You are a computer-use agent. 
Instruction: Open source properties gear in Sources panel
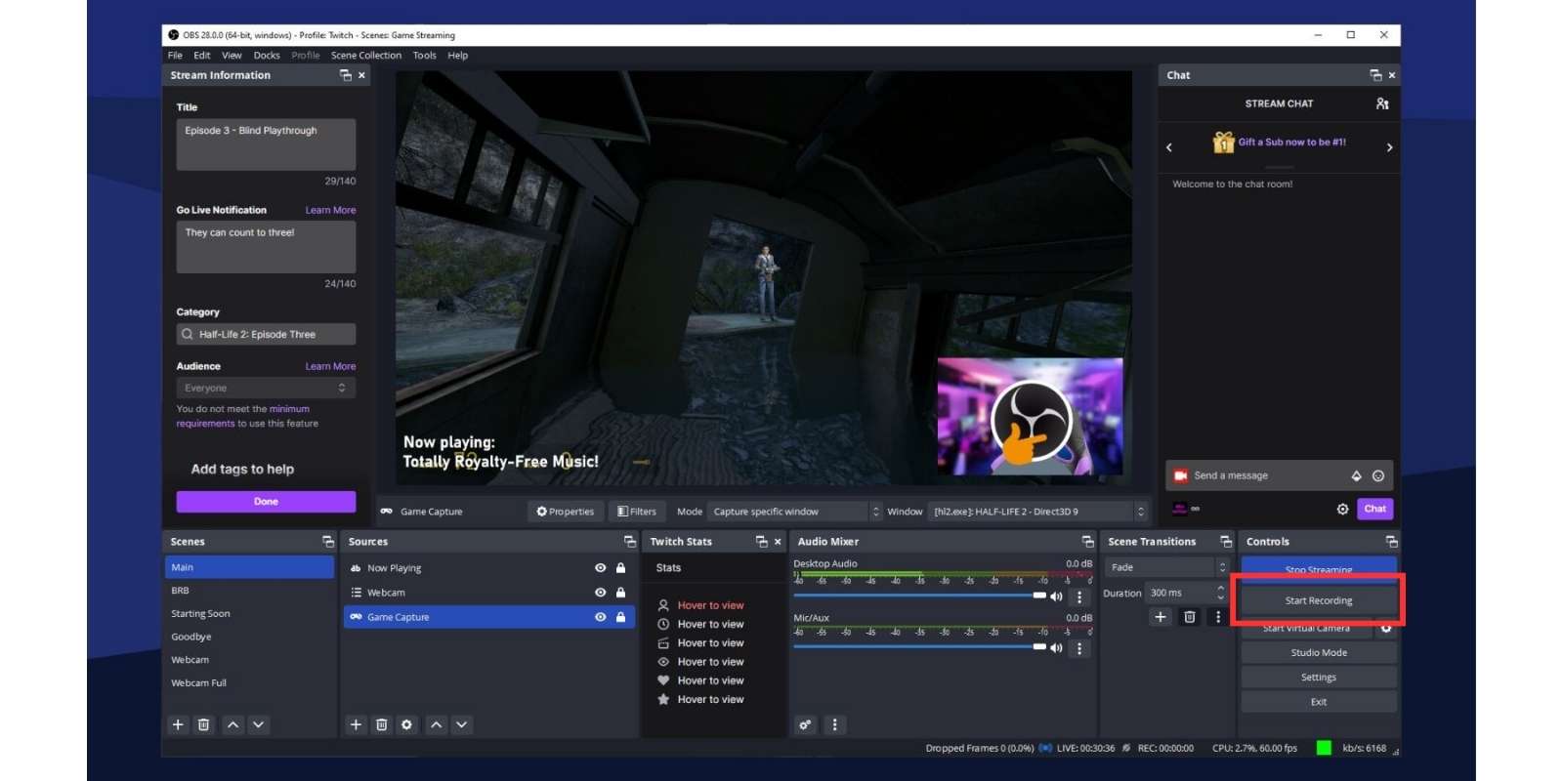pos(407,724)
